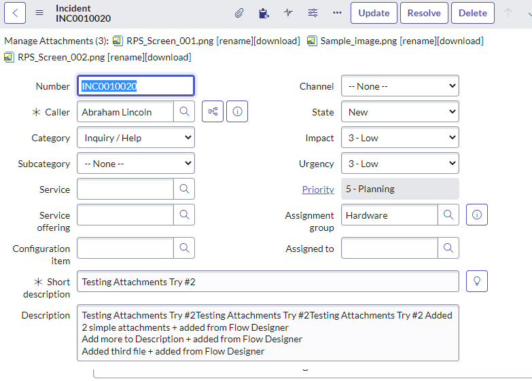Click the Incident INC0010020 header title
The width and height of the screenshot is (532, 381).
(83, 13)
